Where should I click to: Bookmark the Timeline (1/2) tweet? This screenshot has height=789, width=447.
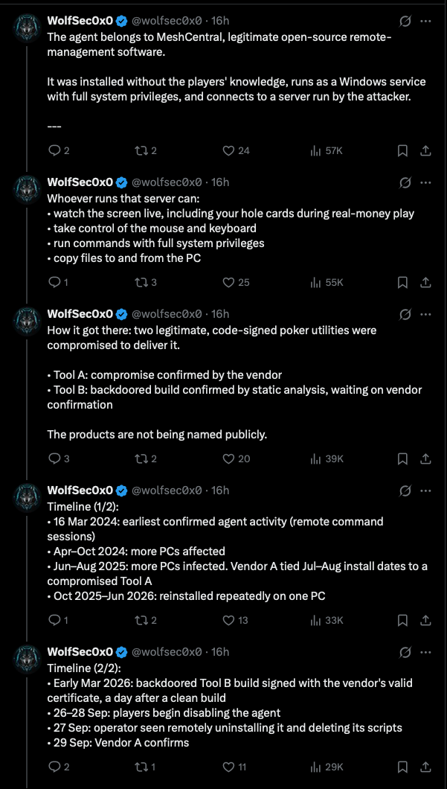[x=402, y=621]
